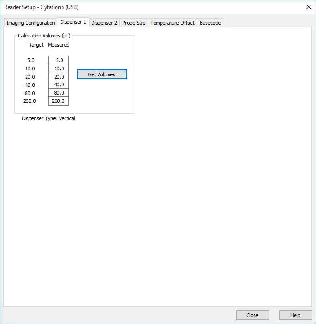Open Help for Reader Setup
Image resolution: width=316 pixels, height=324 pixels.
click(x=295, y=315)
